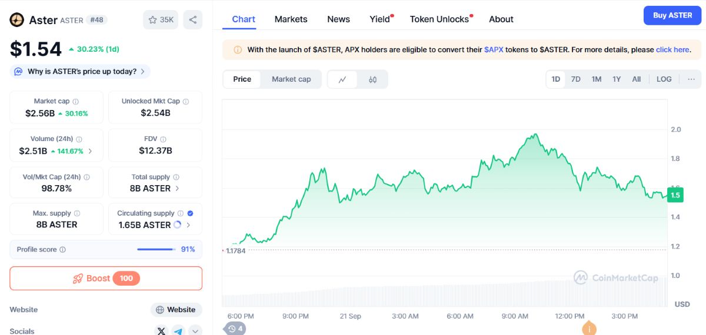This screenshot has width=706, height=335.
Task: Click the $1.54 price text
Action: [x=35, y=49]
